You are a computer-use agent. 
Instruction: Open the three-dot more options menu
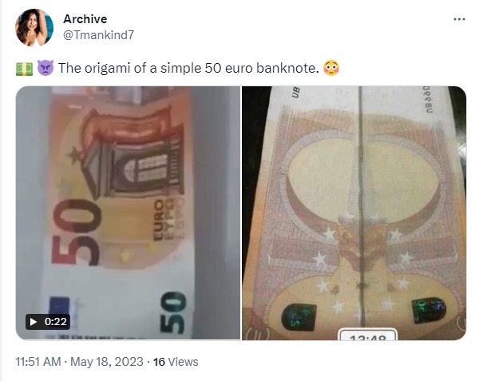click(x=459, y=19)
